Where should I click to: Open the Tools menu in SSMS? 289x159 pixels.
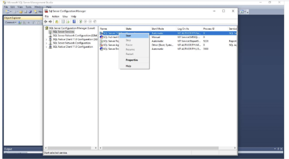click(28, 7)
